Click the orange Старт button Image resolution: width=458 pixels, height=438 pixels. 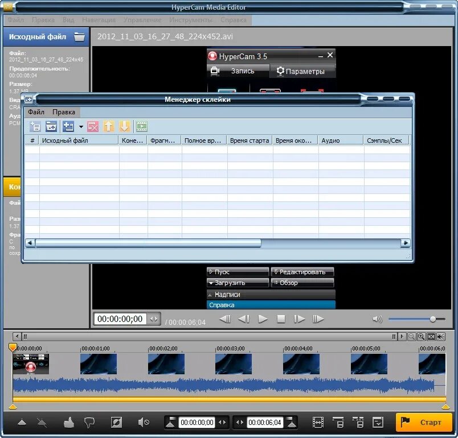coord(424,423)
